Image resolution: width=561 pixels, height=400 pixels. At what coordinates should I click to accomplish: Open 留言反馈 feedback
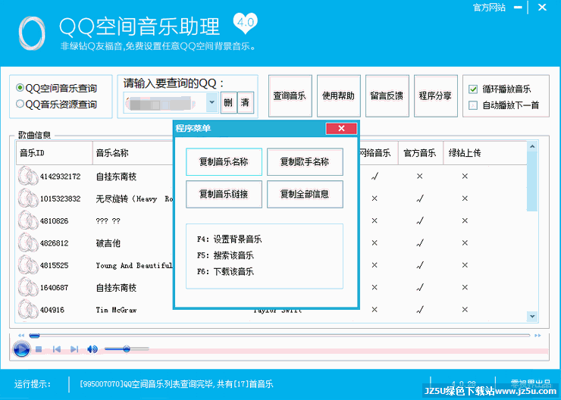coord(387,95)
